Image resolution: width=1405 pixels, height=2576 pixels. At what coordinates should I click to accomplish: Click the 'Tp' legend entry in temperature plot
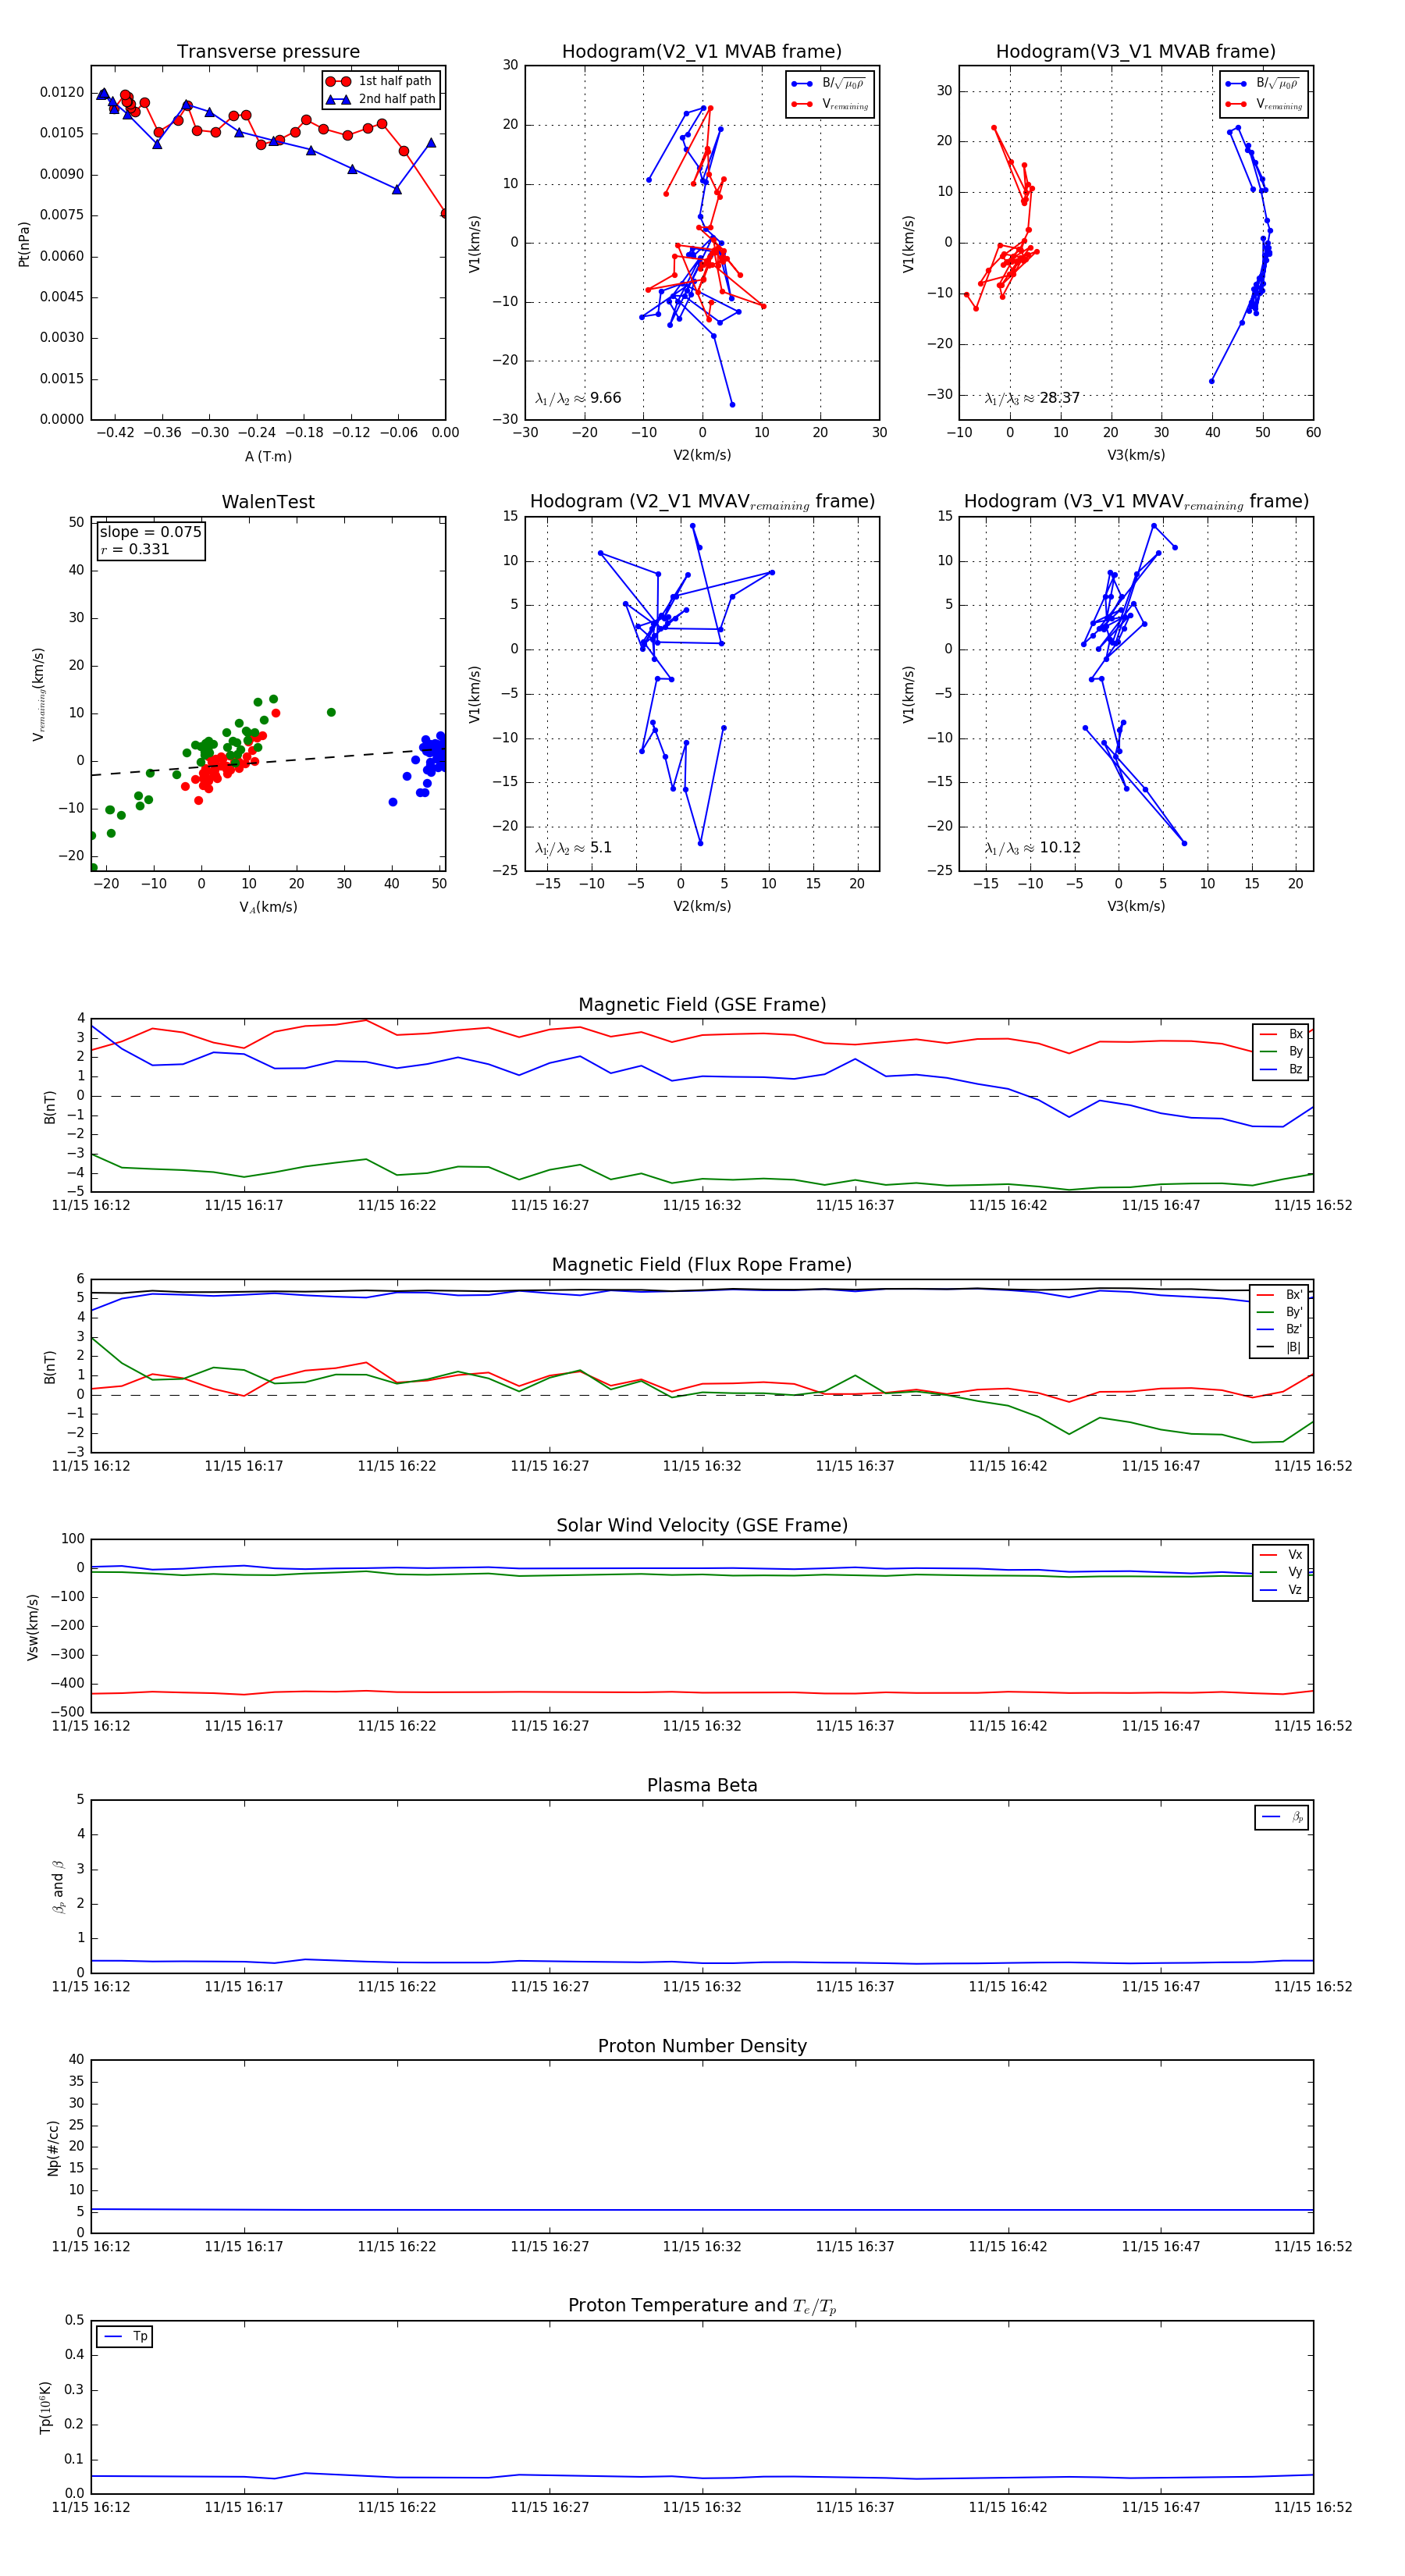pyautogui.click(x=125, y=2337)
